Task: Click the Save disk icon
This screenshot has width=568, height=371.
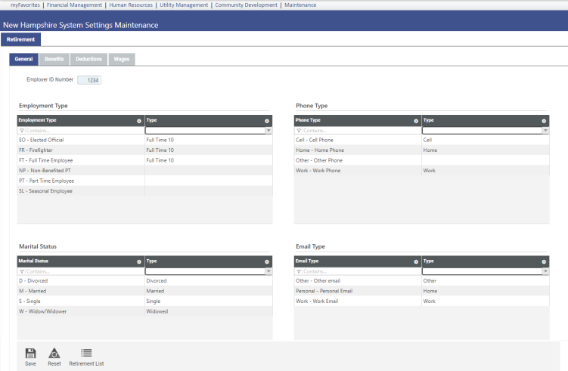Action: point(30,353)
